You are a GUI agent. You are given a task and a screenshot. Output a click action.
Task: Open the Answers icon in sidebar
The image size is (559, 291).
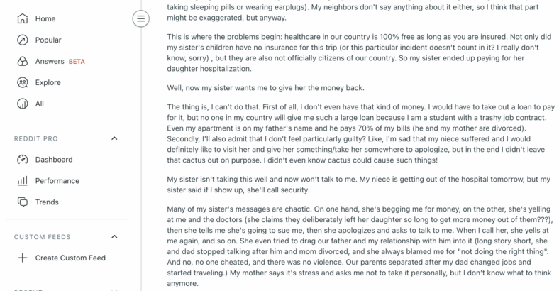coord(23,61)
